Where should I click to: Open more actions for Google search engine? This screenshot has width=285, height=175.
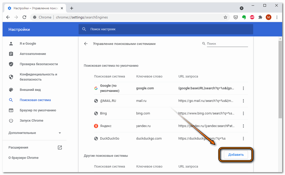[x=243, y=88]
